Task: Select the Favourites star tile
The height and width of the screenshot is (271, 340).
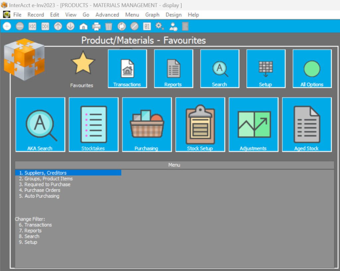Action: [x=83, y=69]
